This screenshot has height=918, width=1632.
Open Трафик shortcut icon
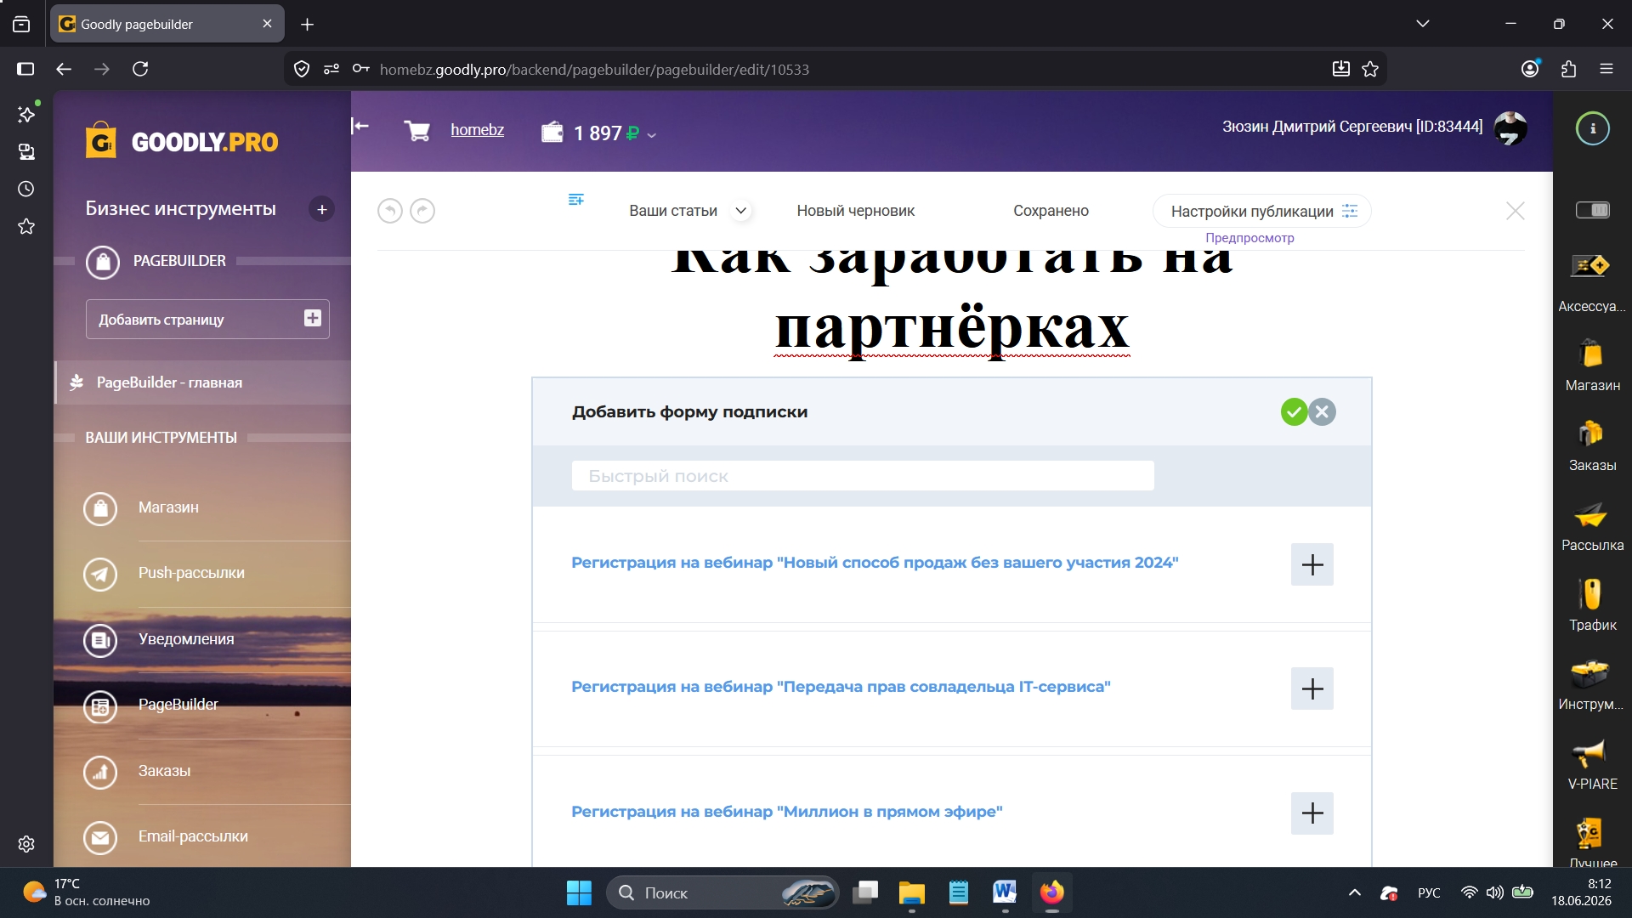[1590, 594]
